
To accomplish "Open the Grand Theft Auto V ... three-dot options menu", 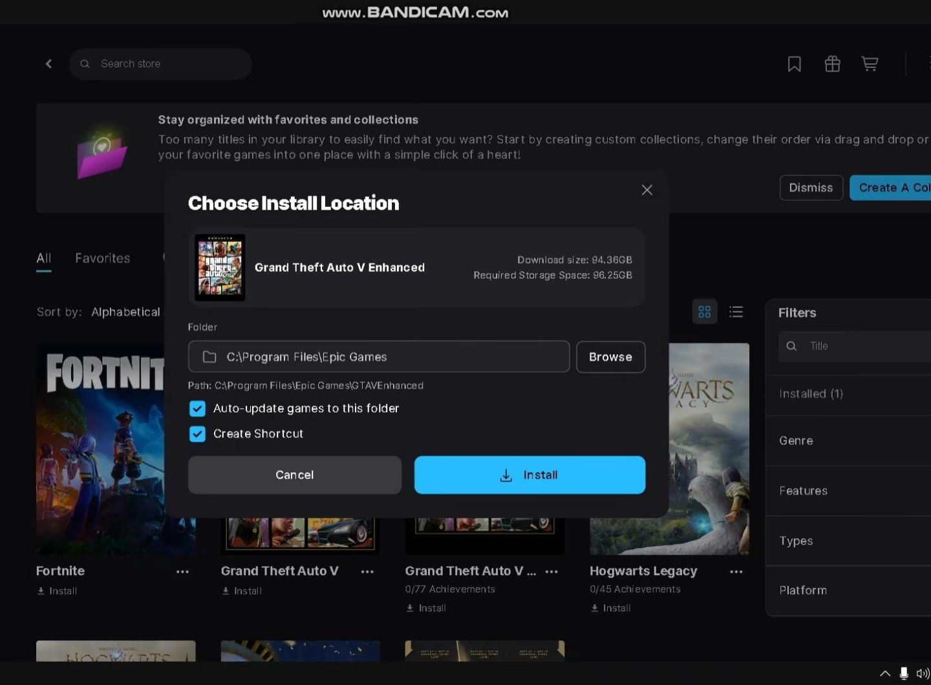I will coord(551,572).
